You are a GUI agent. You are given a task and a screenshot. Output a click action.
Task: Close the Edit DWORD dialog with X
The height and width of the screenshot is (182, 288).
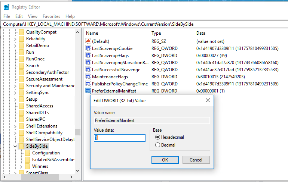click(208, 100)
